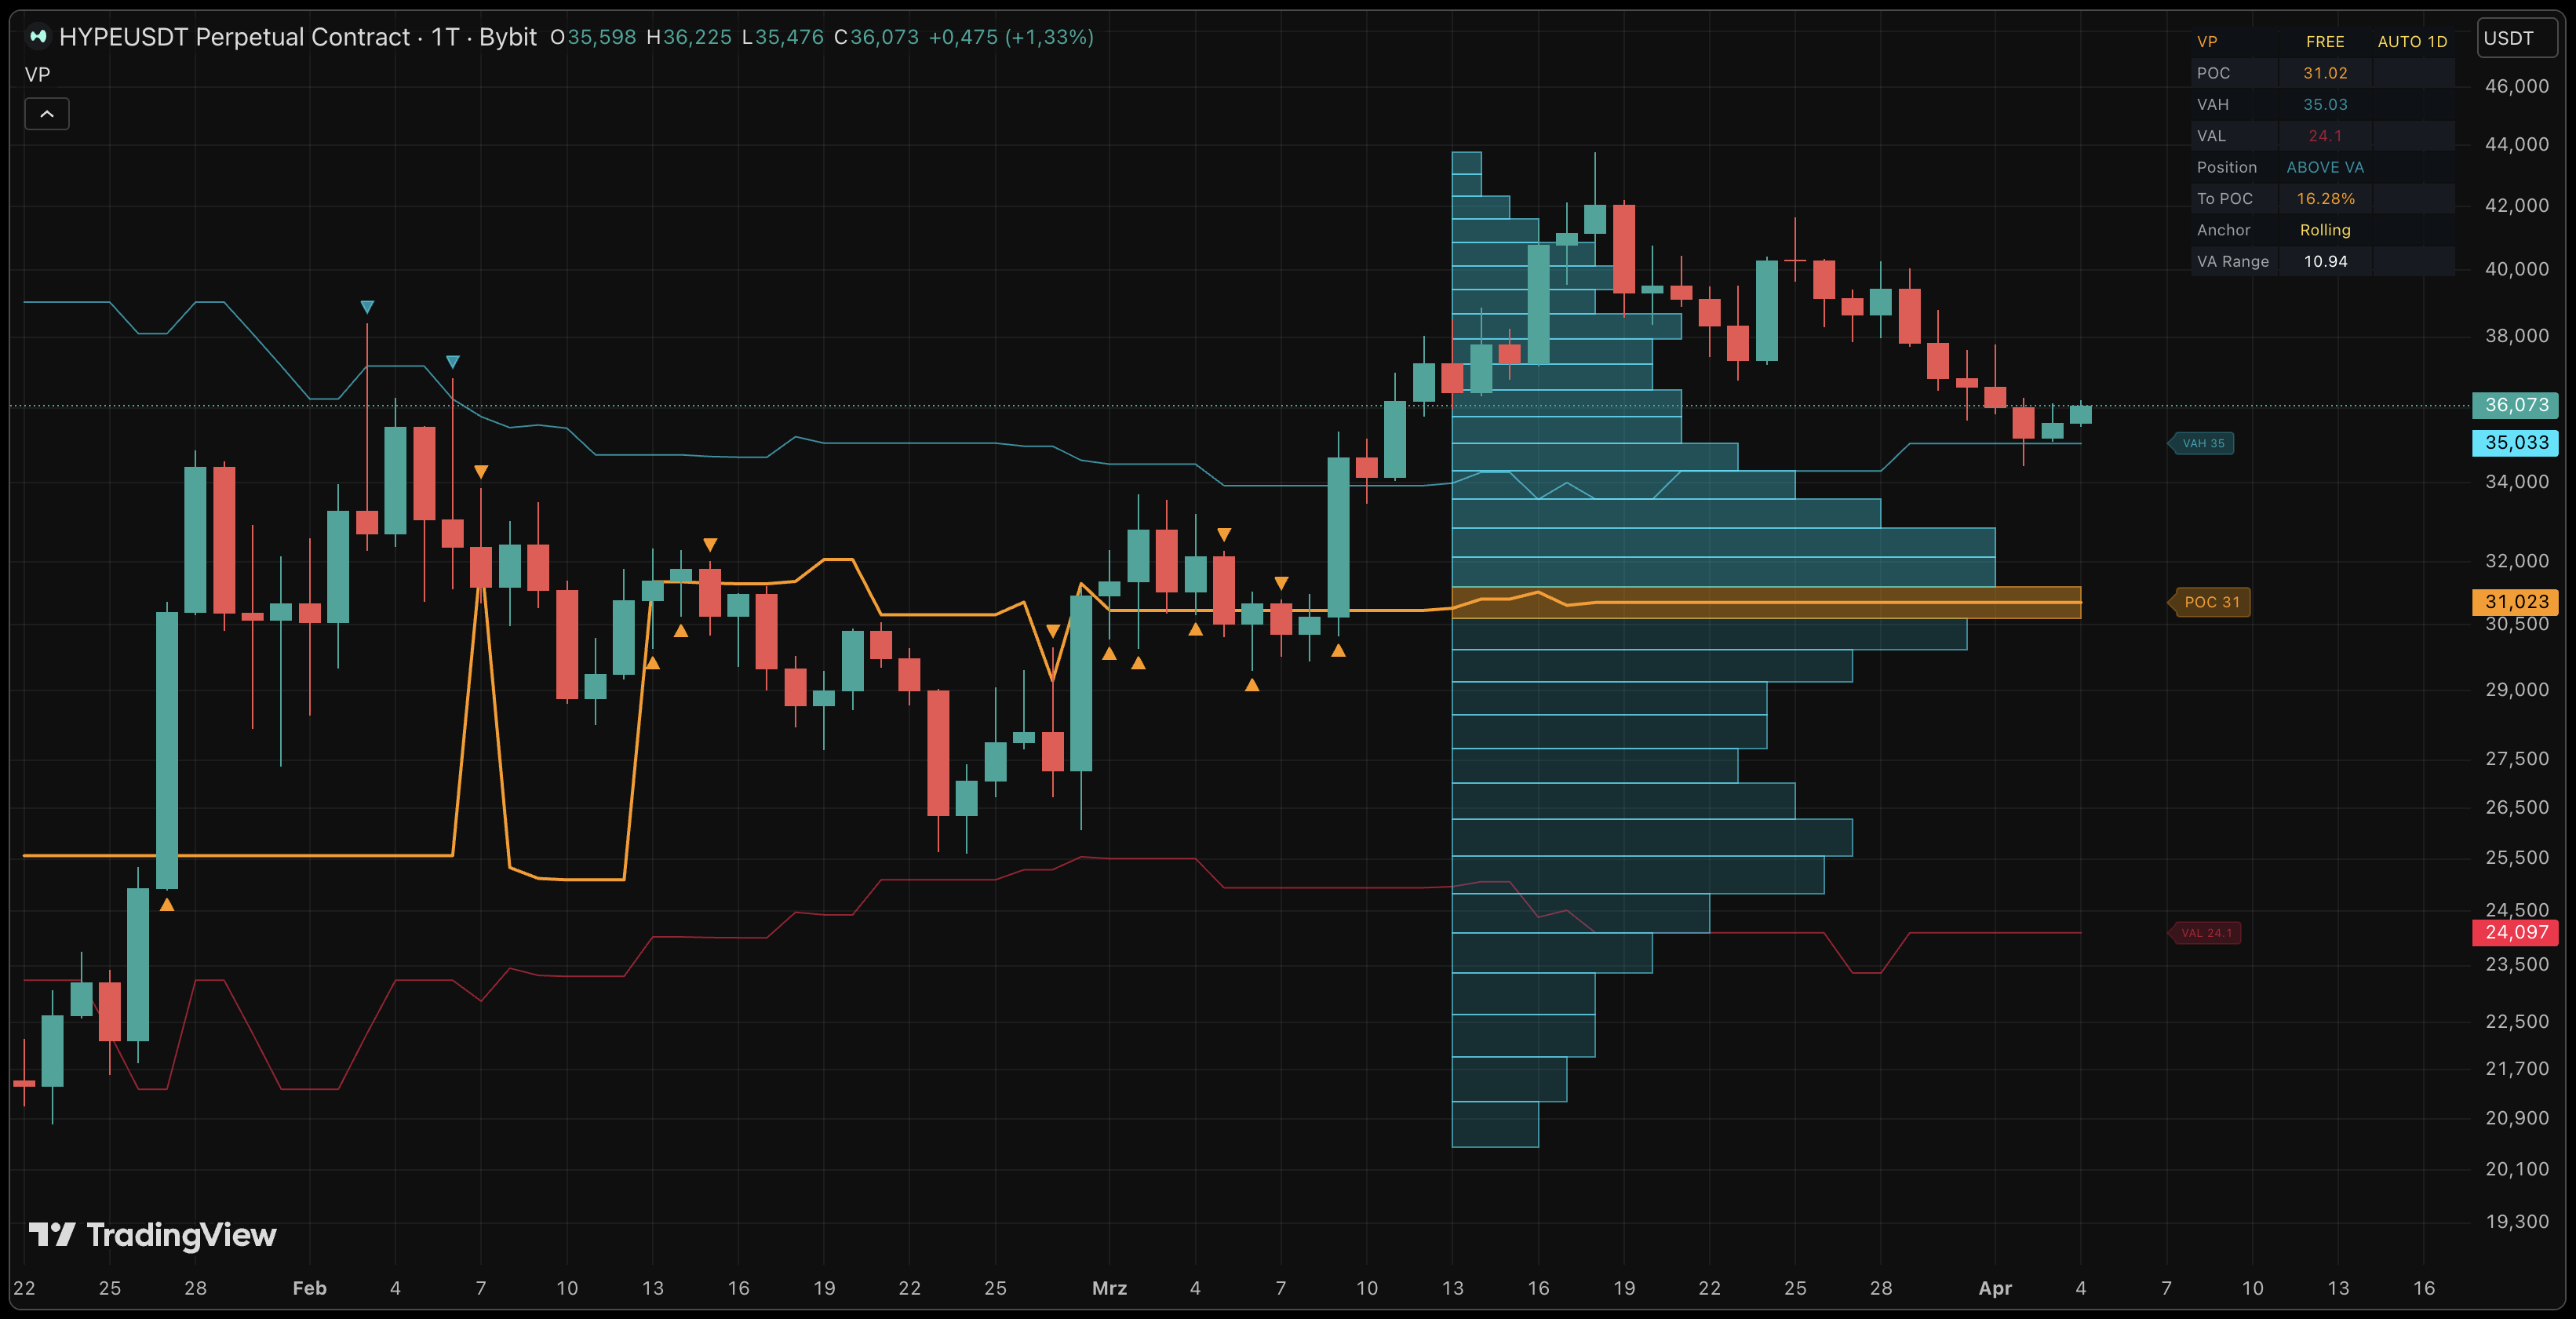The height and width of the screenshot is (1319, 2576).
Task: Click the AUTO 1D header in VP table
Action: (x=2411, y=42)
